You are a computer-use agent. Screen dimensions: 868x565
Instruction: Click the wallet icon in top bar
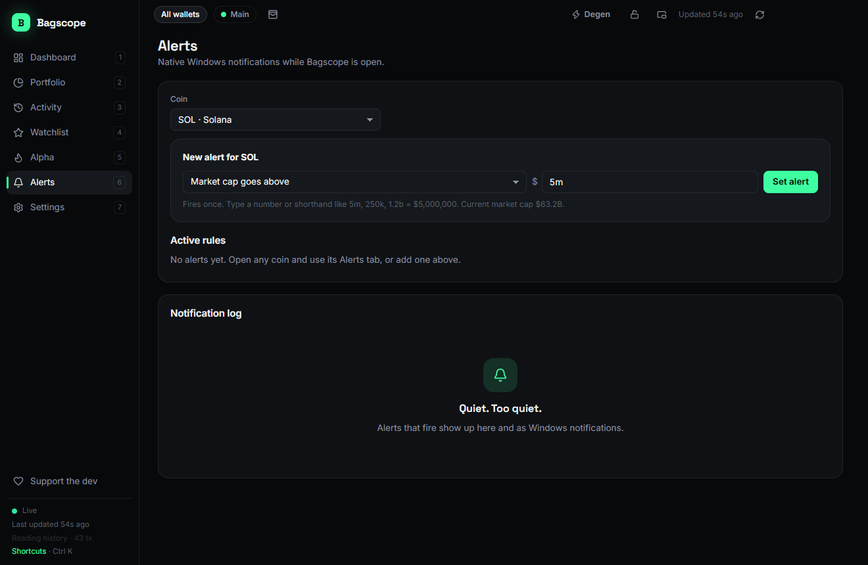tap(662, 14)
